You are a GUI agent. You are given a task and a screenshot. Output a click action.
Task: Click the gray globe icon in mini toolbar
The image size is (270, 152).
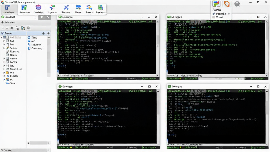coord(28,28)
